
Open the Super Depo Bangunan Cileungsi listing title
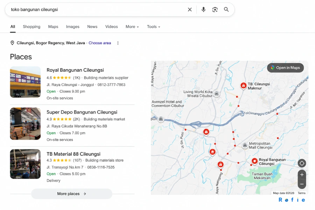(x=82, y=112)
